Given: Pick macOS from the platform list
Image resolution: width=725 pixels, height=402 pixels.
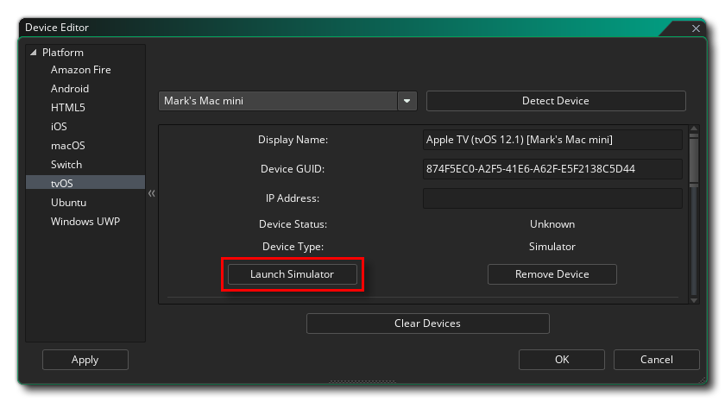Looking at the screenshot, I should 67,146.
